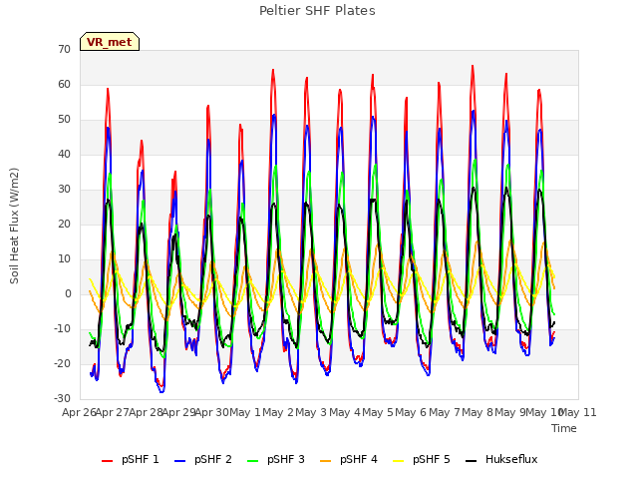Click the May 3 x-axis date label

(311, 412)
